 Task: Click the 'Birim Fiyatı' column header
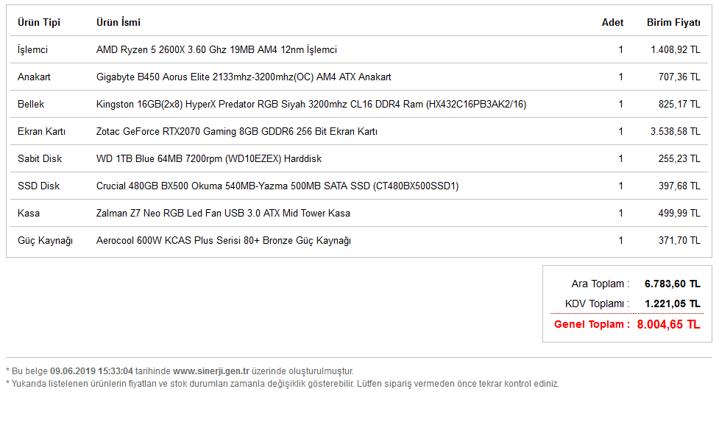tap(673, 23)
